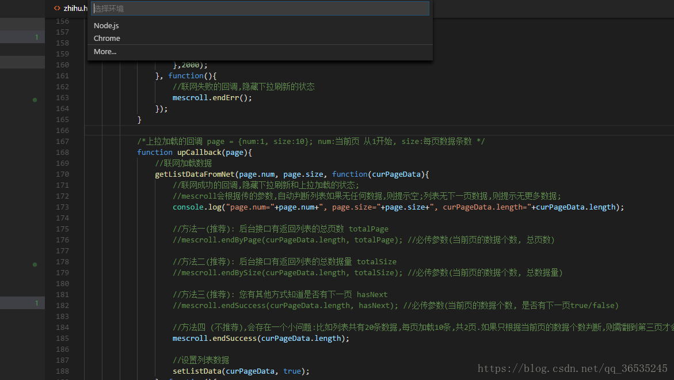Viewport: 674px width, 380px height.
Task: Click the left panel badge showing 1 near line 182
Action: [x=36, y=303]
